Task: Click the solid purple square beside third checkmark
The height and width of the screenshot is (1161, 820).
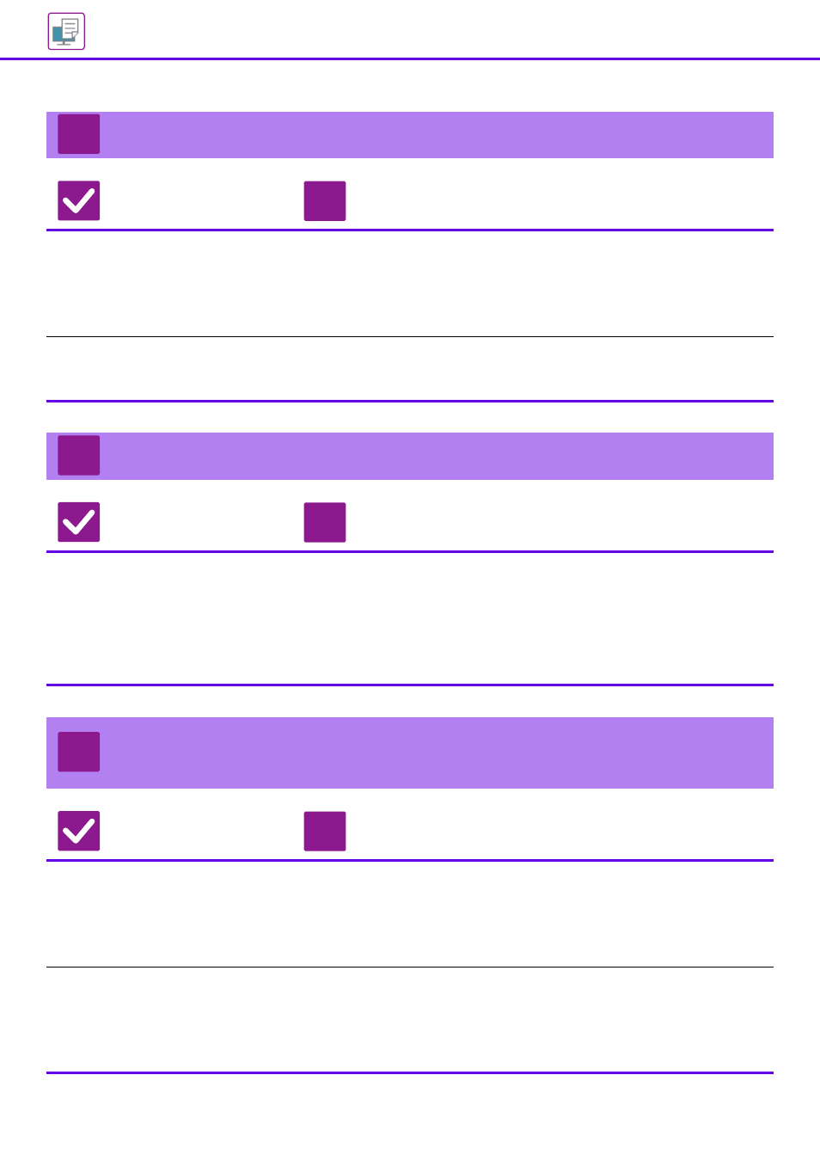Action: coord(325,832)
